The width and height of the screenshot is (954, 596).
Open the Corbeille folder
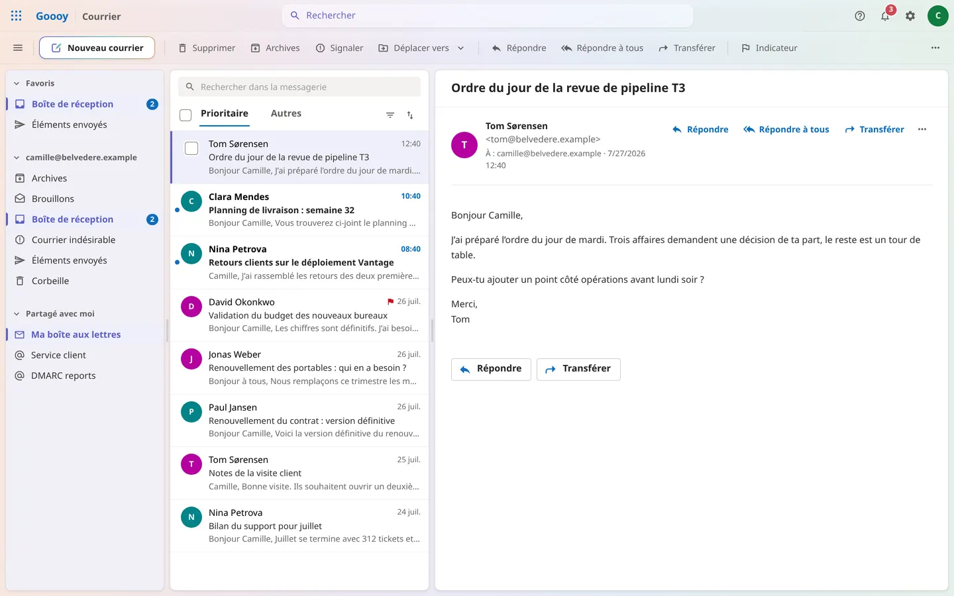pyautogui.click(x=85, y=281)
